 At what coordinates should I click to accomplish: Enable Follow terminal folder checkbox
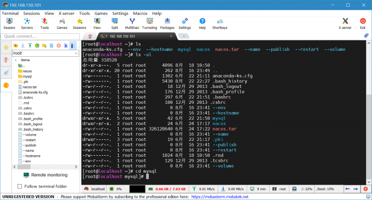pyautogui.click(x=20, y=186)
